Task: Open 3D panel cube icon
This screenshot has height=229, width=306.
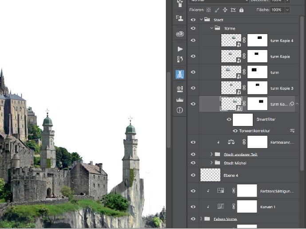Action: pos(180,89)
